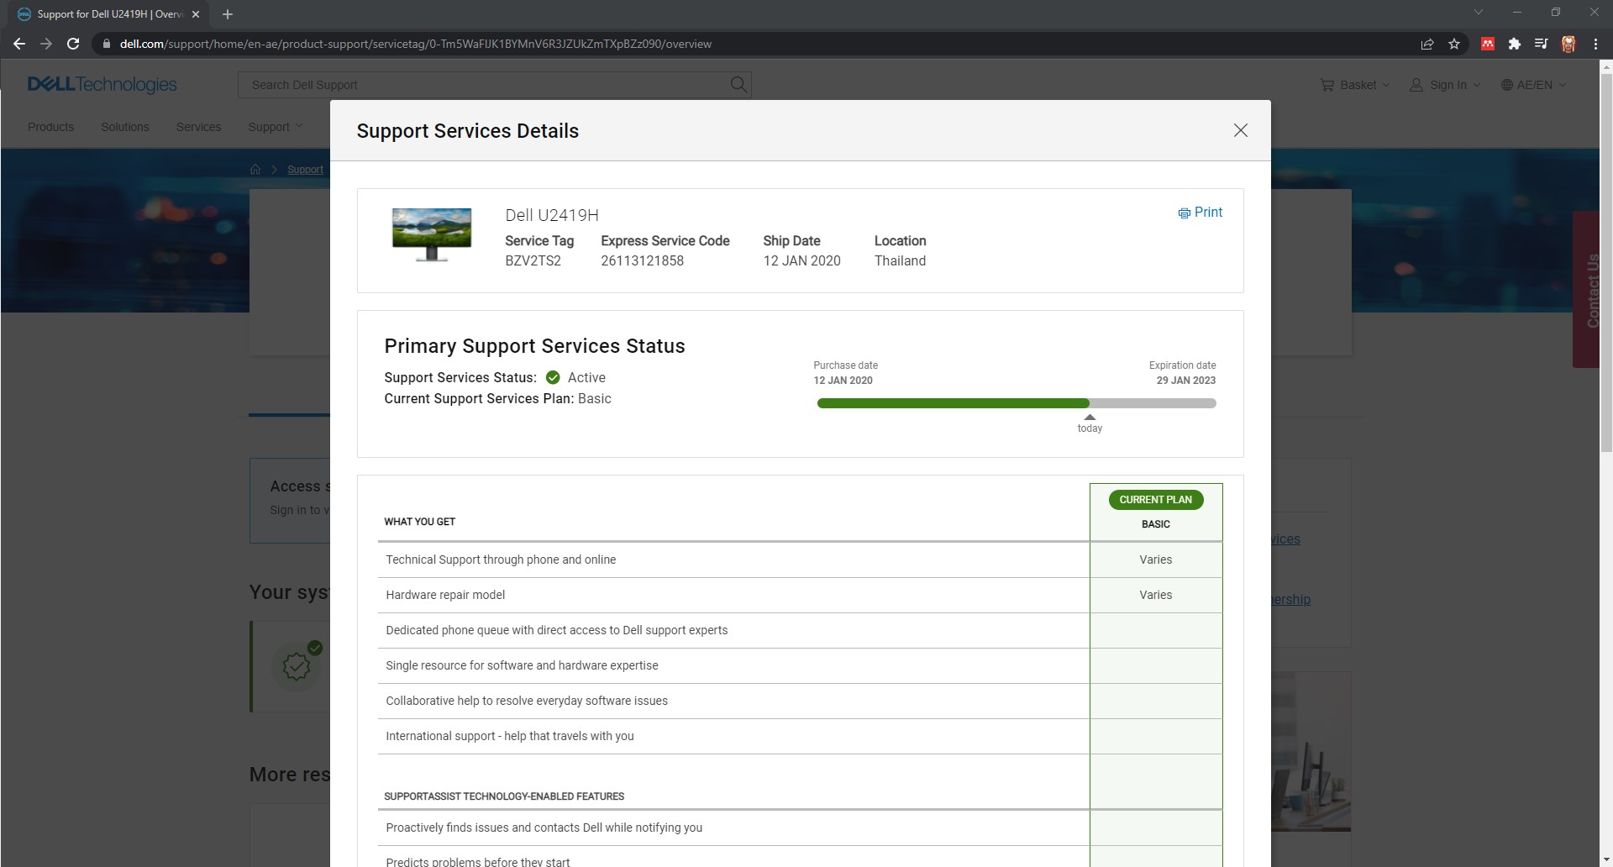Image resolution: width=1613 pixels, height=867 pixels.
Task: Bookmark this page with the star icon
Action: click(1454, 44)
